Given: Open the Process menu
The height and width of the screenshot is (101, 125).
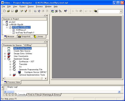Looking at the screenshot, I should pos(39,7).
